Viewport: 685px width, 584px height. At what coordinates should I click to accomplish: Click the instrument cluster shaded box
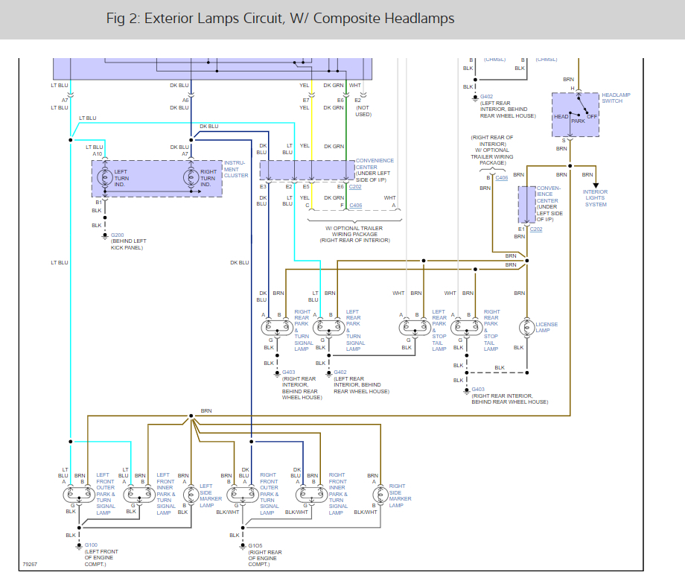pos(157,178)
